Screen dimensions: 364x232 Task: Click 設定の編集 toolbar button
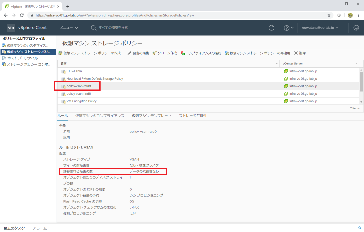138,53
